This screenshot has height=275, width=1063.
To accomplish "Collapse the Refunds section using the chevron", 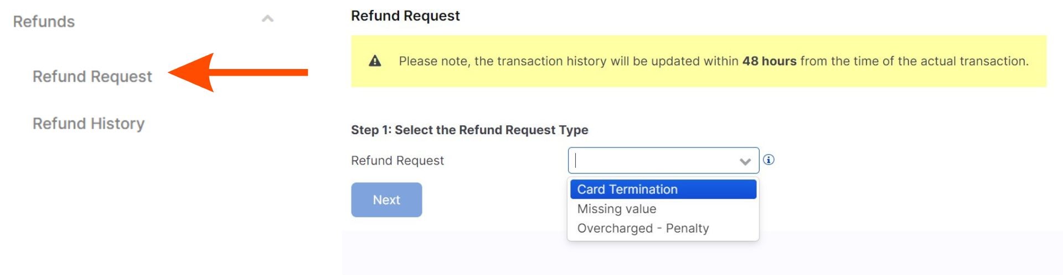I will pyautogui.click(x=267, y=19).
